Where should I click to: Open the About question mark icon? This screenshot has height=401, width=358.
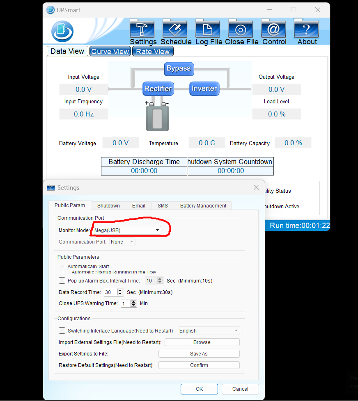307,30
